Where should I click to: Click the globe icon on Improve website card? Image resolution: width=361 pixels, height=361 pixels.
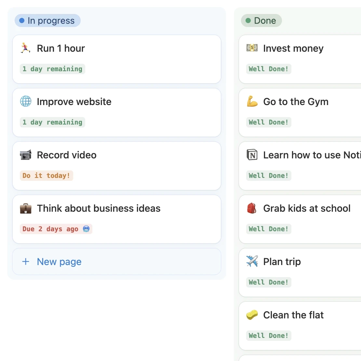25,101
